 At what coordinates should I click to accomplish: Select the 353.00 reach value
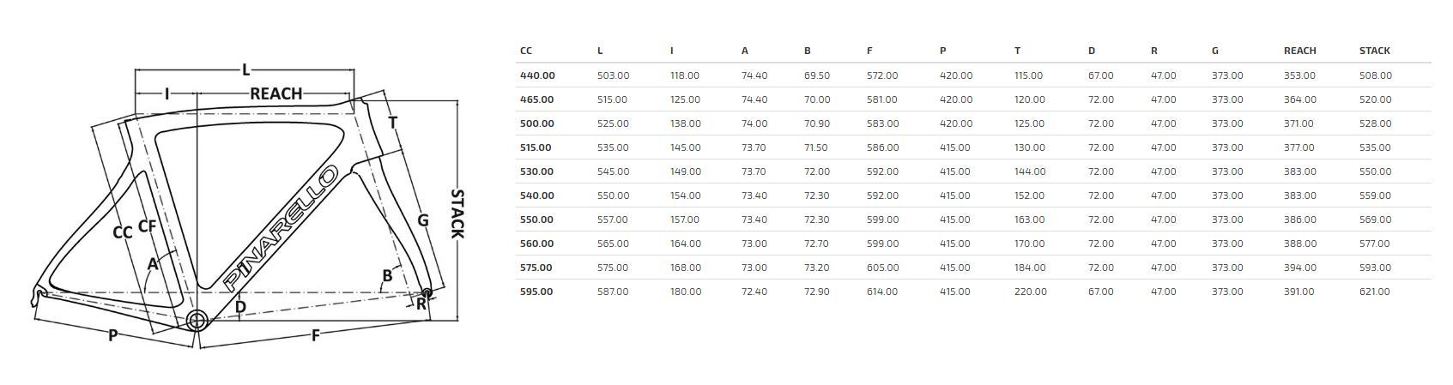[x=1299, y=75]
